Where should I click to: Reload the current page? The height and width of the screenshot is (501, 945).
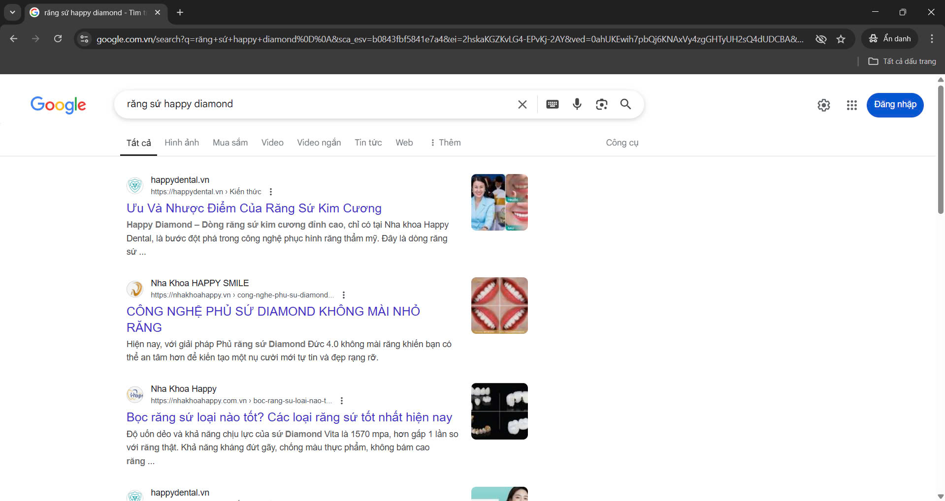point(58,39)
